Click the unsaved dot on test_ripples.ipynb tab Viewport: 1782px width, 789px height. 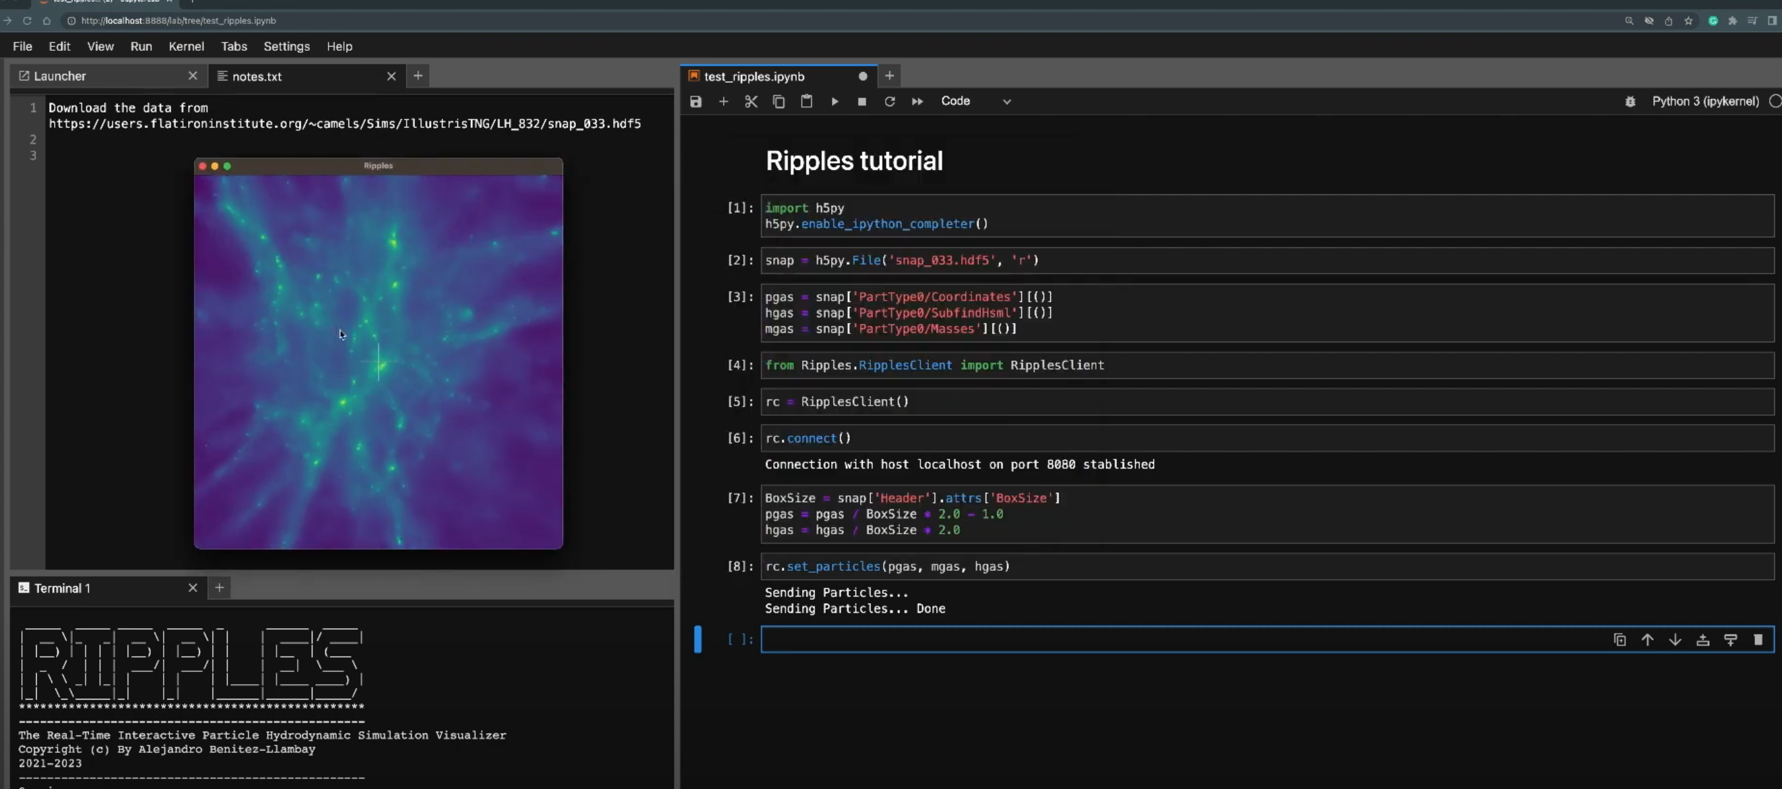click(863, 76)
